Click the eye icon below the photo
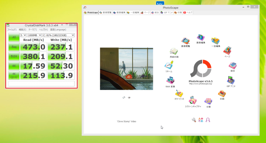The image size is (266, 143). [129, 98]
